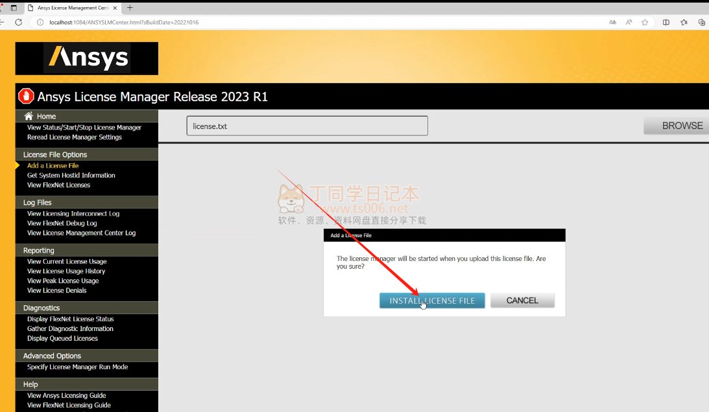
Task: Open View License Usage History
Action: (x=66, y=271)
